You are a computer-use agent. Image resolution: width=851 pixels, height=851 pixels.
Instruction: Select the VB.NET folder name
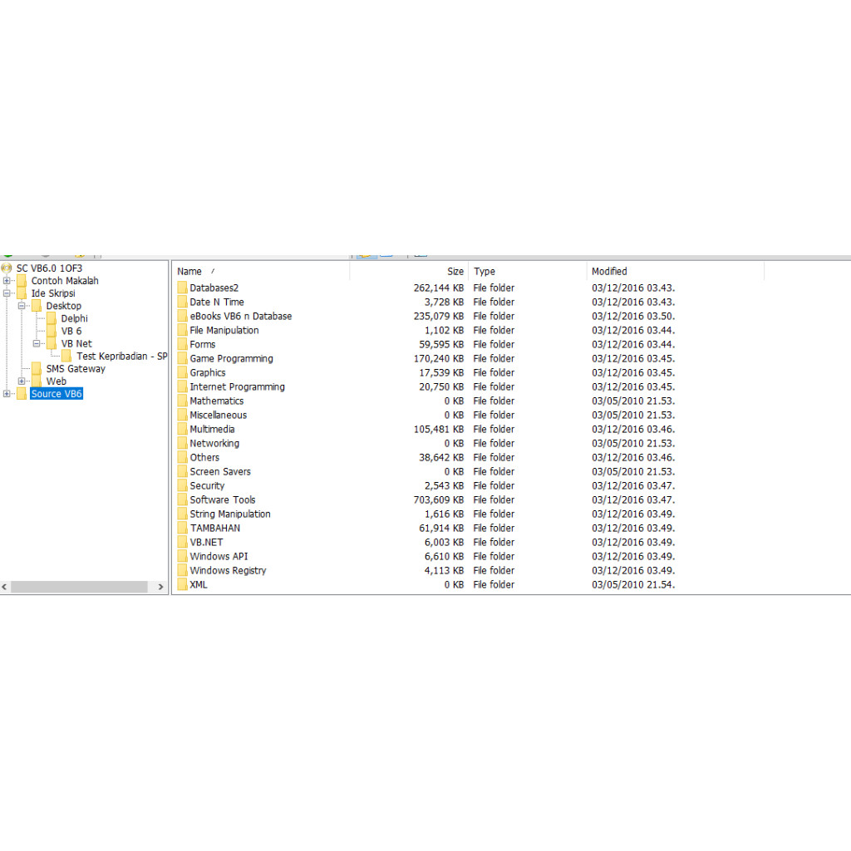[x=206, y=542]
